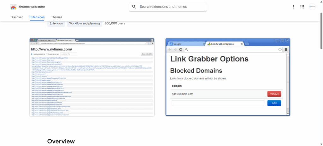323x146 pixels.
Task: Click the chrome web store title text
Action: click(x=32, y=7)
